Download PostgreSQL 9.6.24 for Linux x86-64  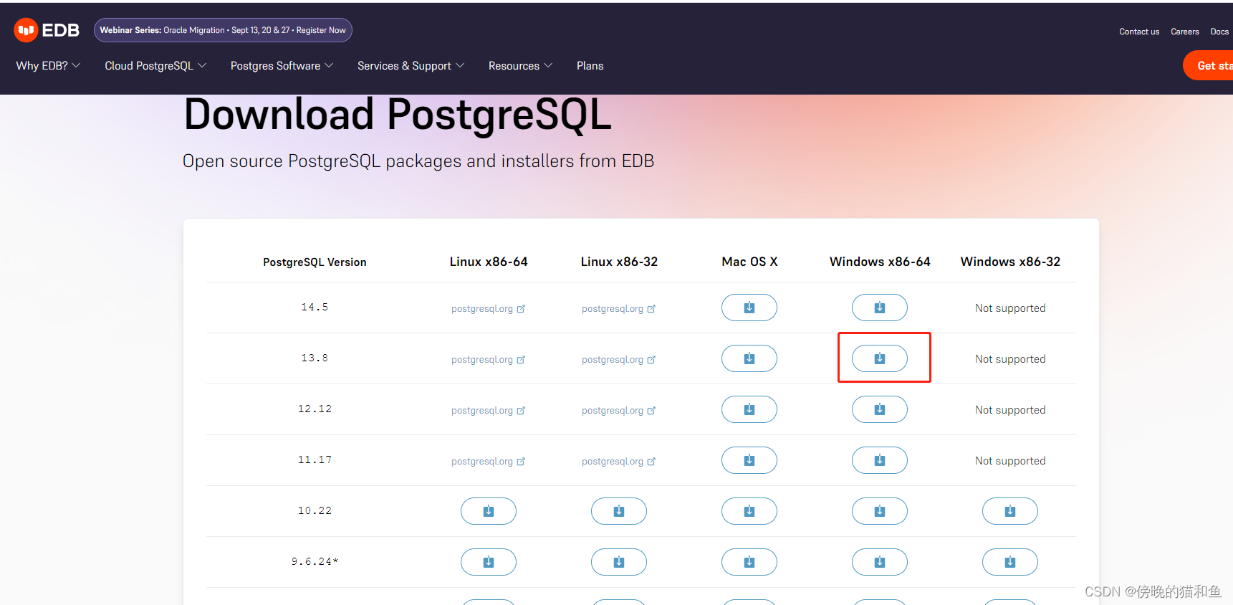point(489,562)
